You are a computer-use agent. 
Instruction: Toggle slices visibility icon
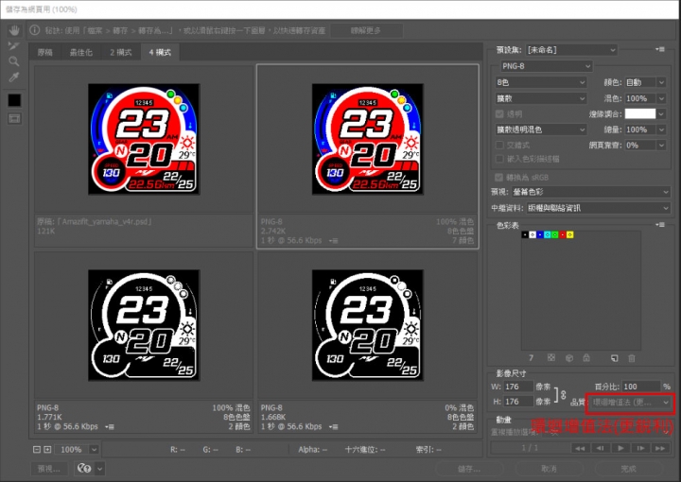(14, 118)
